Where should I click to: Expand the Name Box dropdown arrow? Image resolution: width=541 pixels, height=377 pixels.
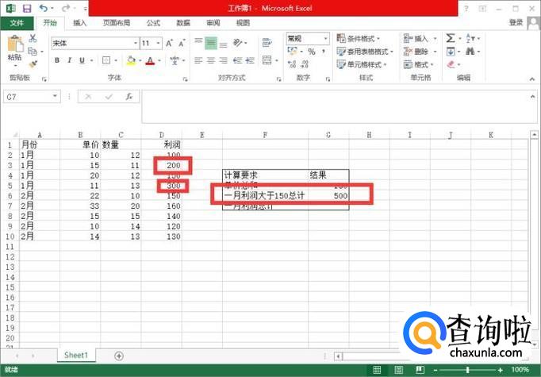[x=55, y=96]
